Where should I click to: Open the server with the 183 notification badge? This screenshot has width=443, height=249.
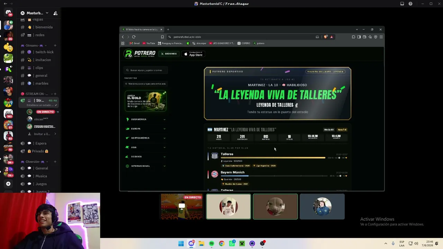(8, 113)
